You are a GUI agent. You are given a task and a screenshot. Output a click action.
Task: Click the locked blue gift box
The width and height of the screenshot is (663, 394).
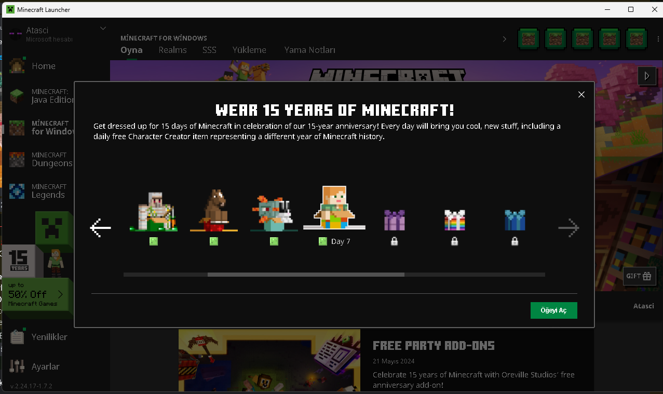515,220
